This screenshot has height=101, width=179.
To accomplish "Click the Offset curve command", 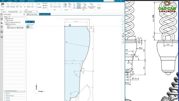I will 45,3.
